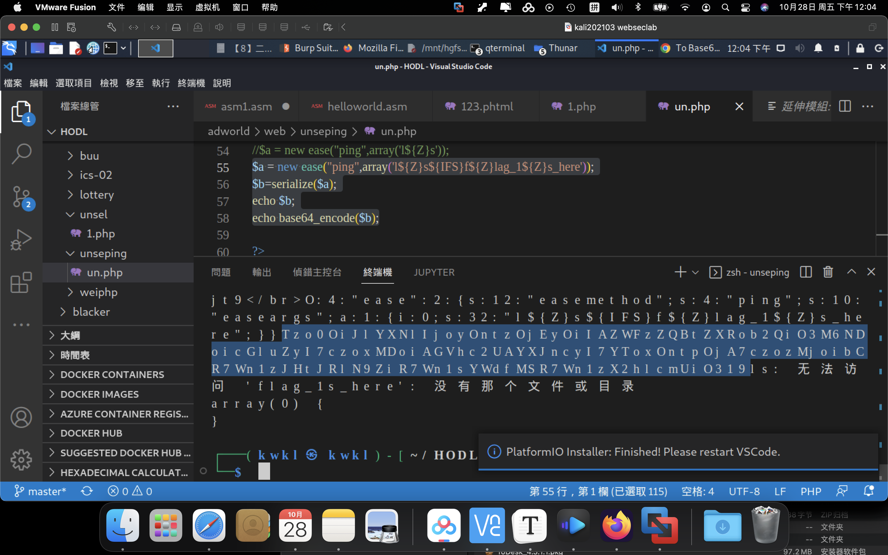Click the terminal command input prompt
Viewport: 888px width, 555px height.
tap(264, 471)
